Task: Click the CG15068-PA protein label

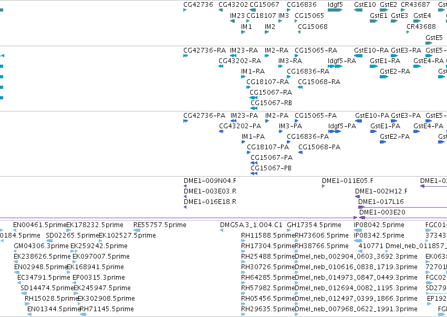Action: pyautogui.click(x=319, y=147)
